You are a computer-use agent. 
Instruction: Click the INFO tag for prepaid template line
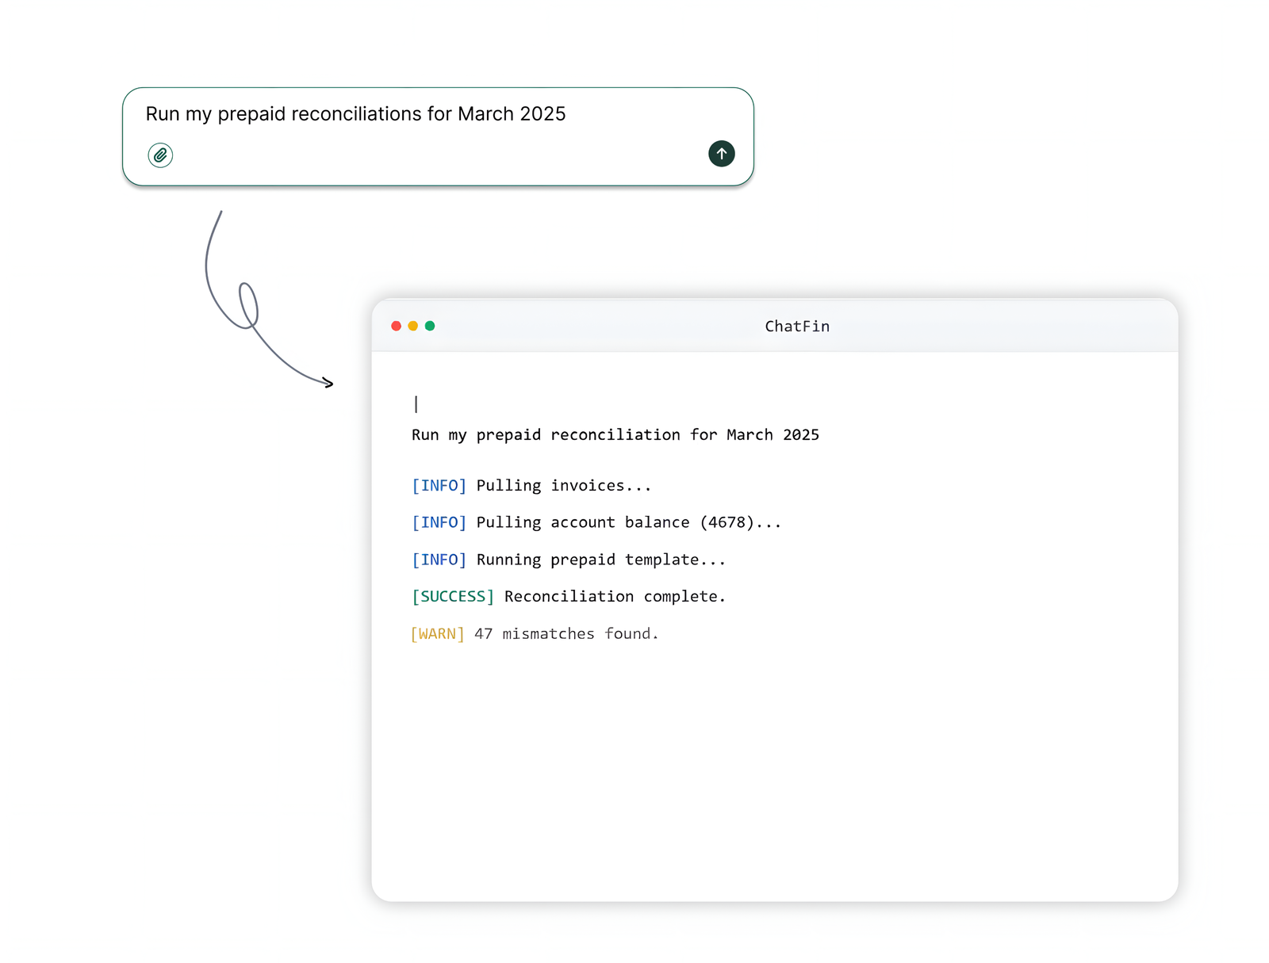click(439, 560)
